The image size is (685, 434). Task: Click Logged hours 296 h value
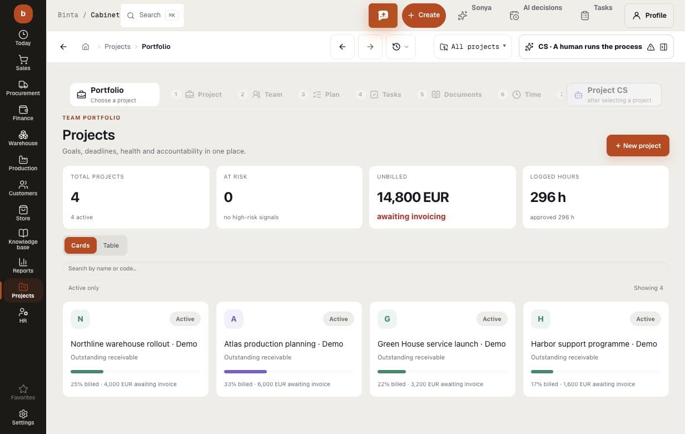click(x=548, y=197)
